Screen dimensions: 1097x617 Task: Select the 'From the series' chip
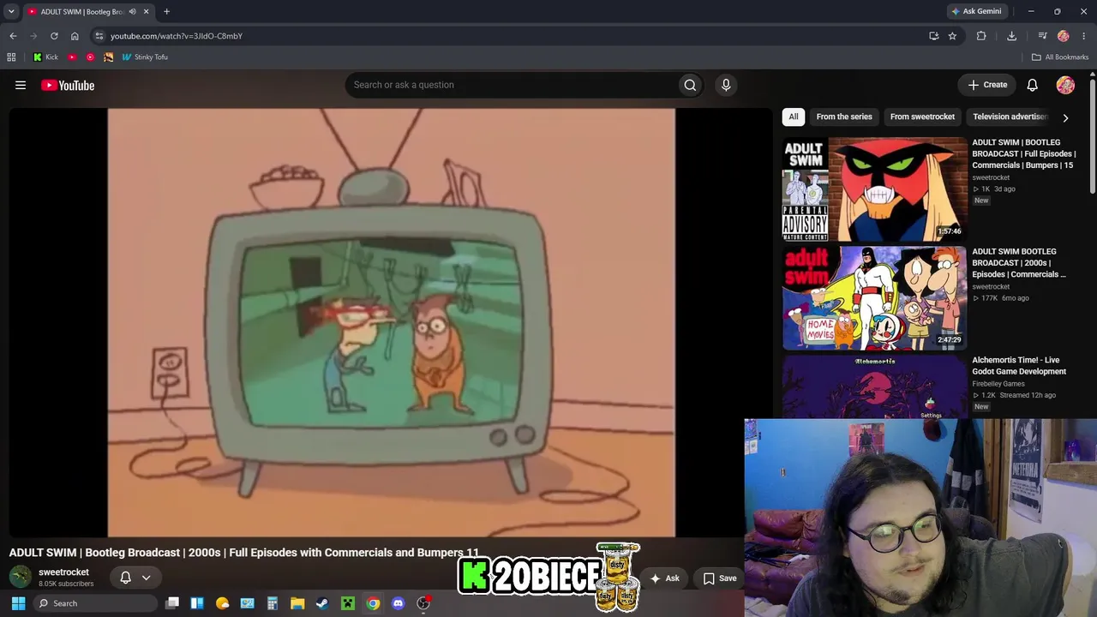(844, 117)
